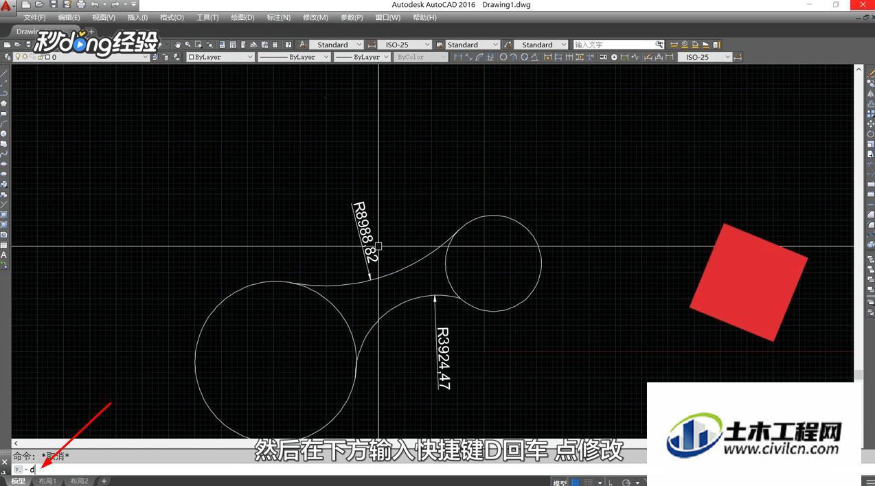The image size is (875, 486).
Task: Add a new layout with plus tab
Action: [x=104, y=481]
